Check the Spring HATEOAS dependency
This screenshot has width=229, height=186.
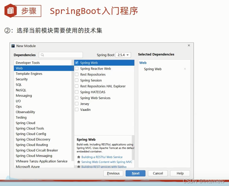pos(77,92)
